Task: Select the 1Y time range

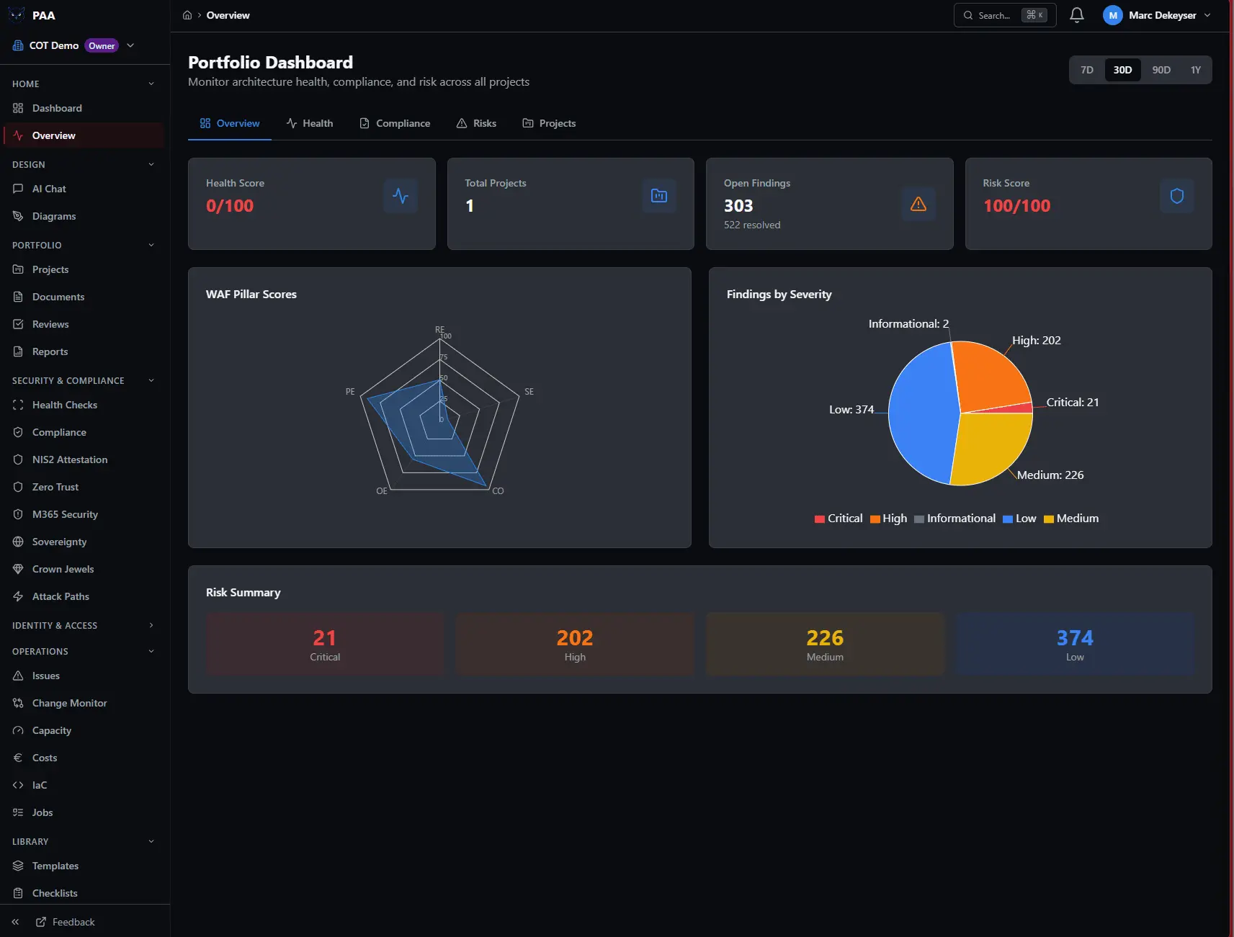Action: 1196,70
